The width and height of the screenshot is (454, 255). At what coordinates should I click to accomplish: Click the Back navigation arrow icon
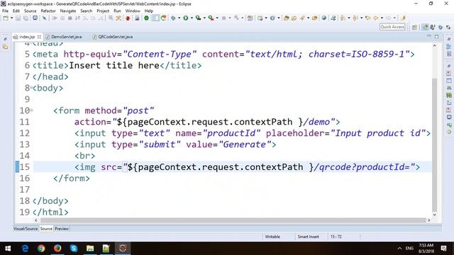[x=376, y=18]
